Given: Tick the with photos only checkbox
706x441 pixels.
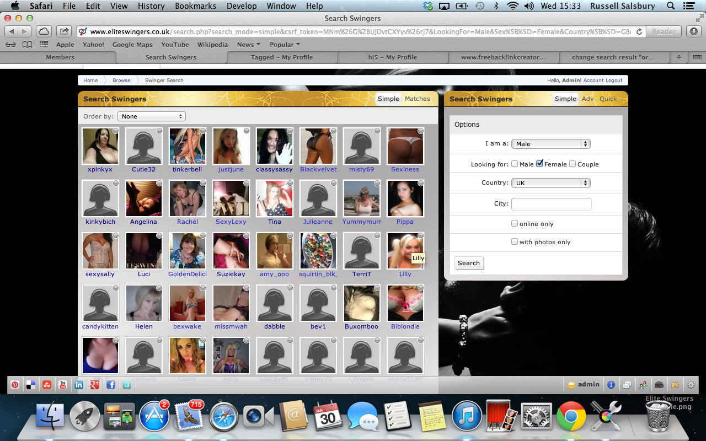Looking at the screenshot, I should point(515,241).
